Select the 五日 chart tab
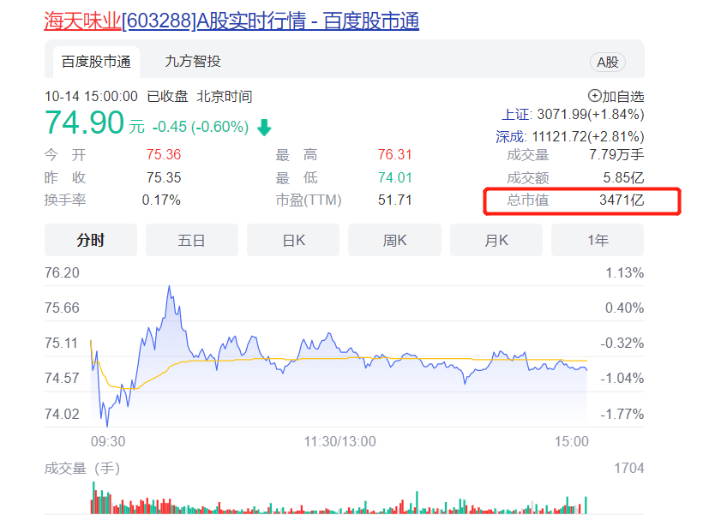Screen dimensions: 727x520 (191, 240)
